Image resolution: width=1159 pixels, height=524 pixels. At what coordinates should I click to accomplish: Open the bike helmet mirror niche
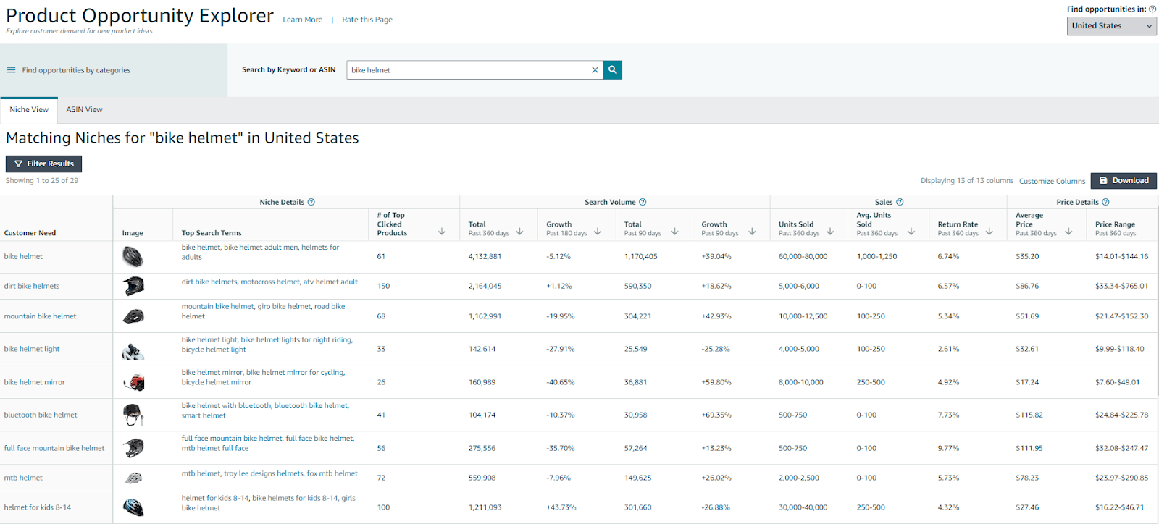[x=34, y=382]
